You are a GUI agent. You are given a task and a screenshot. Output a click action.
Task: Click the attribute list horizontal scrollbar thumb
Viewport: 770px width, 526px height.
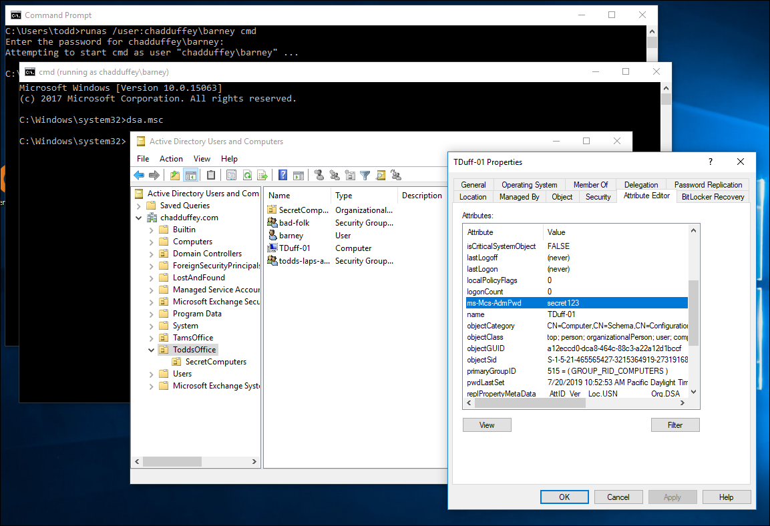(530, 403)
